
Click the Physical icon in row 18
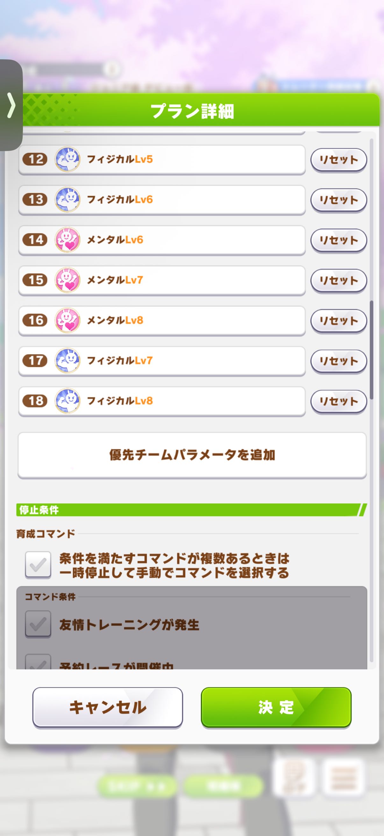point(68,401)
